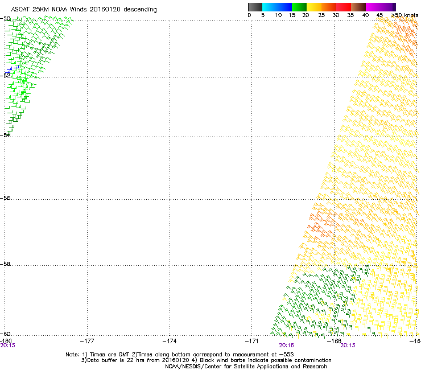Screen dimensions: 421x370
Task: Click the title 'ASCAT 25KM NOAA Winds 20160120 descending'
Action: point(84,10)
